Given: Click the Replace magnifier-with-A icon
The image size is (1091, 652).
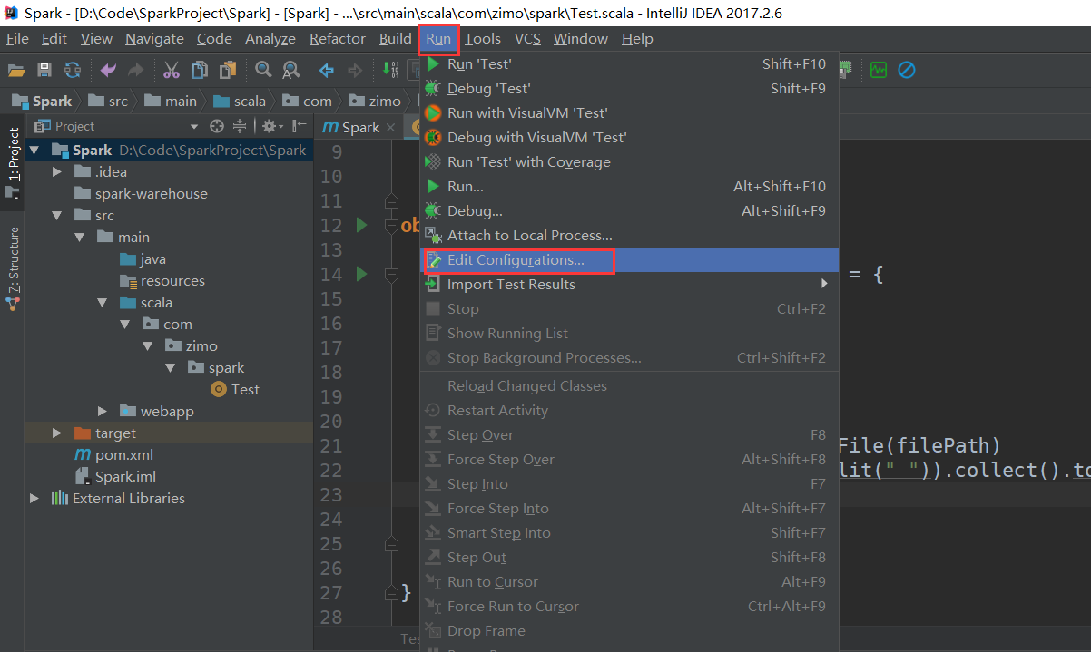Looking at the screenshot, I should [x=291, y=70].
